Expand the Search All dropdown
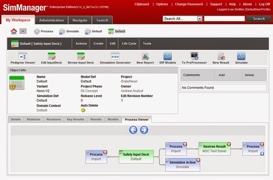273x180 pixels. [x=200, y=19]
